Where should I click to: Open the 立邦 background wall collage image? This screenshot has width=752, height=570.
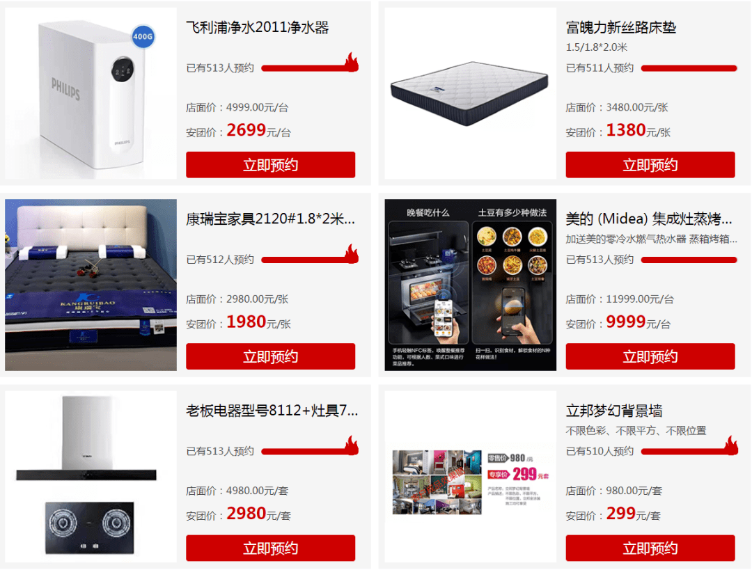tap(471, 482)
